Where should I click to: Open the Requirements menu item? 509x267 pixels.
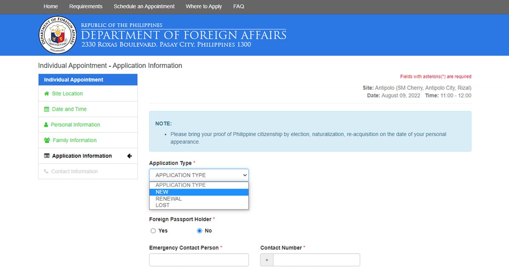tap(86, 6)
